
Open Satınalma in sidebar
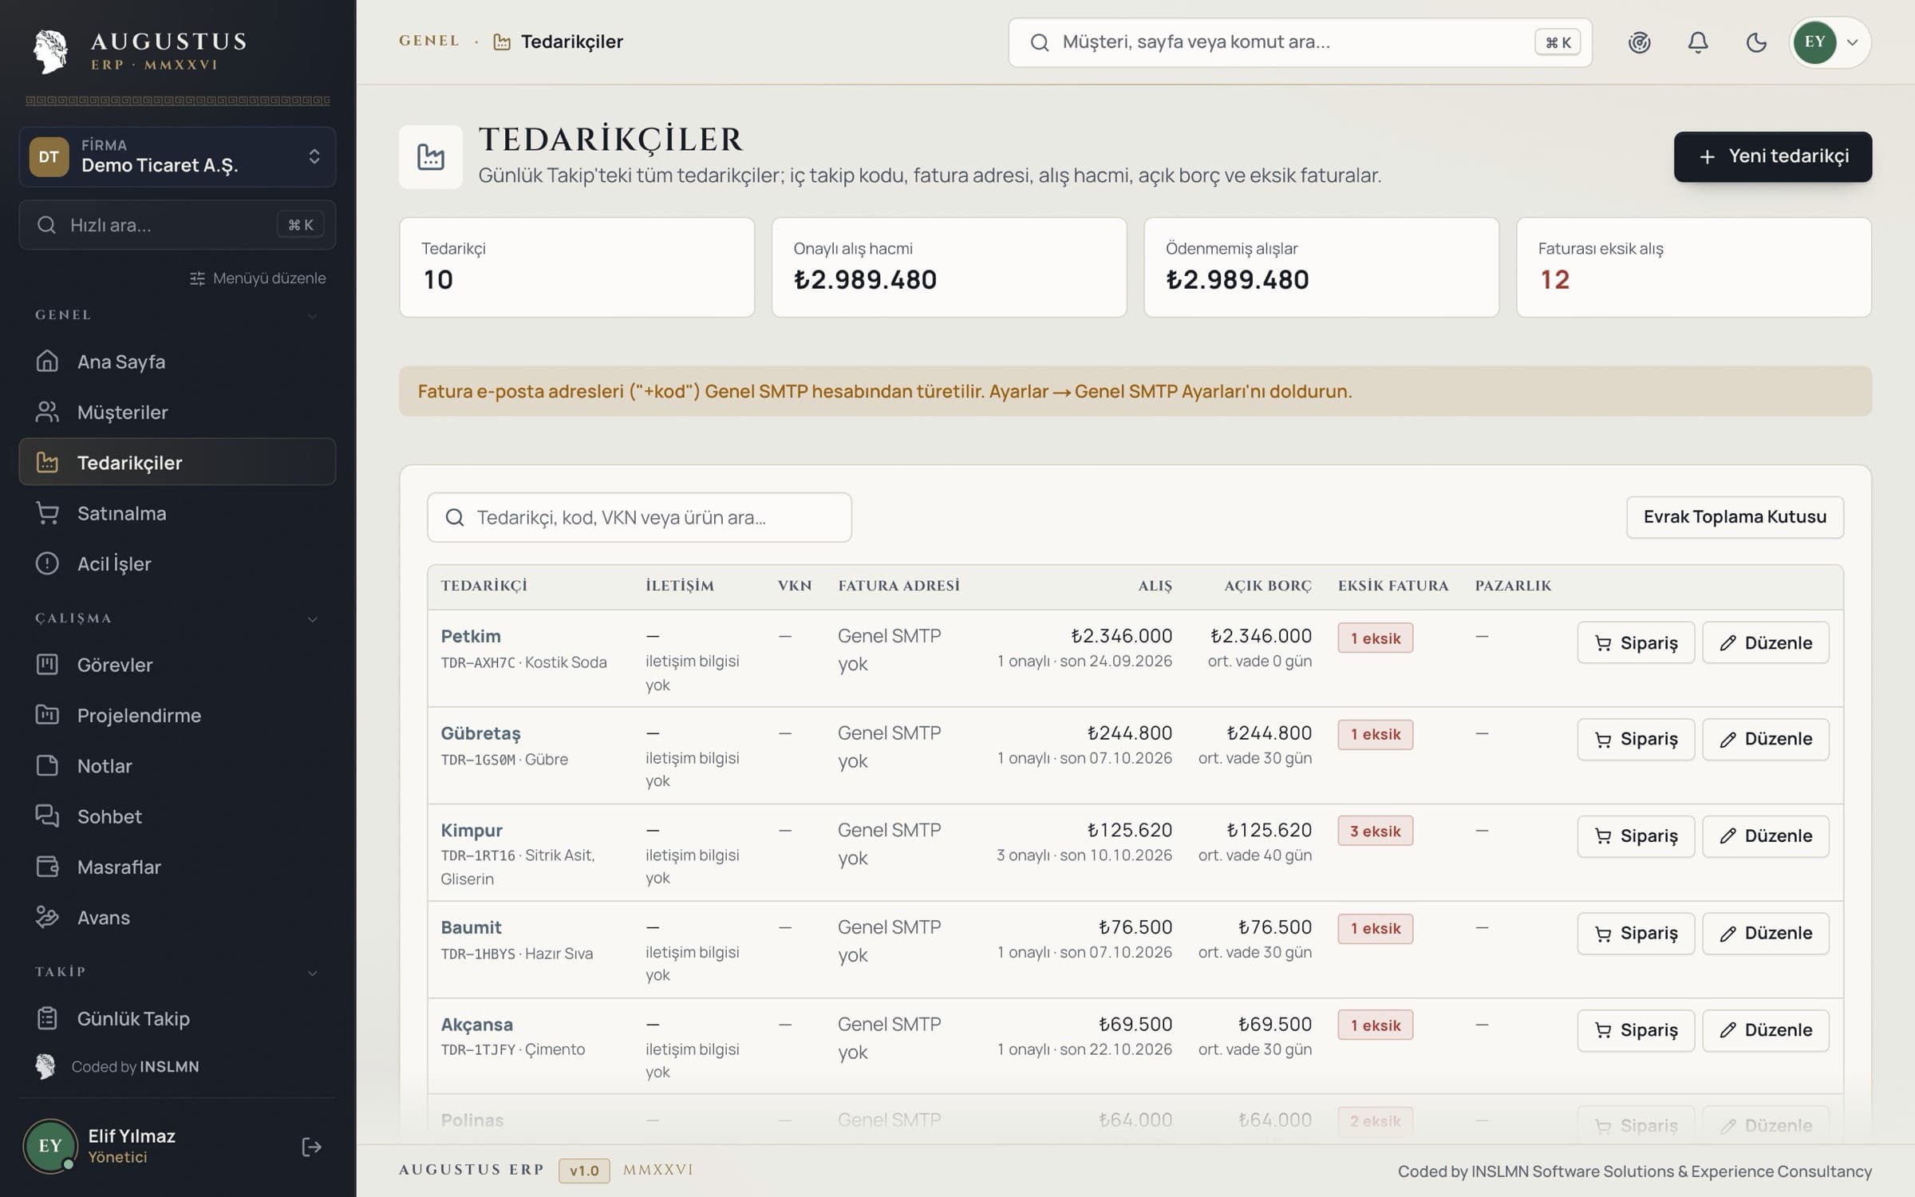177,513
